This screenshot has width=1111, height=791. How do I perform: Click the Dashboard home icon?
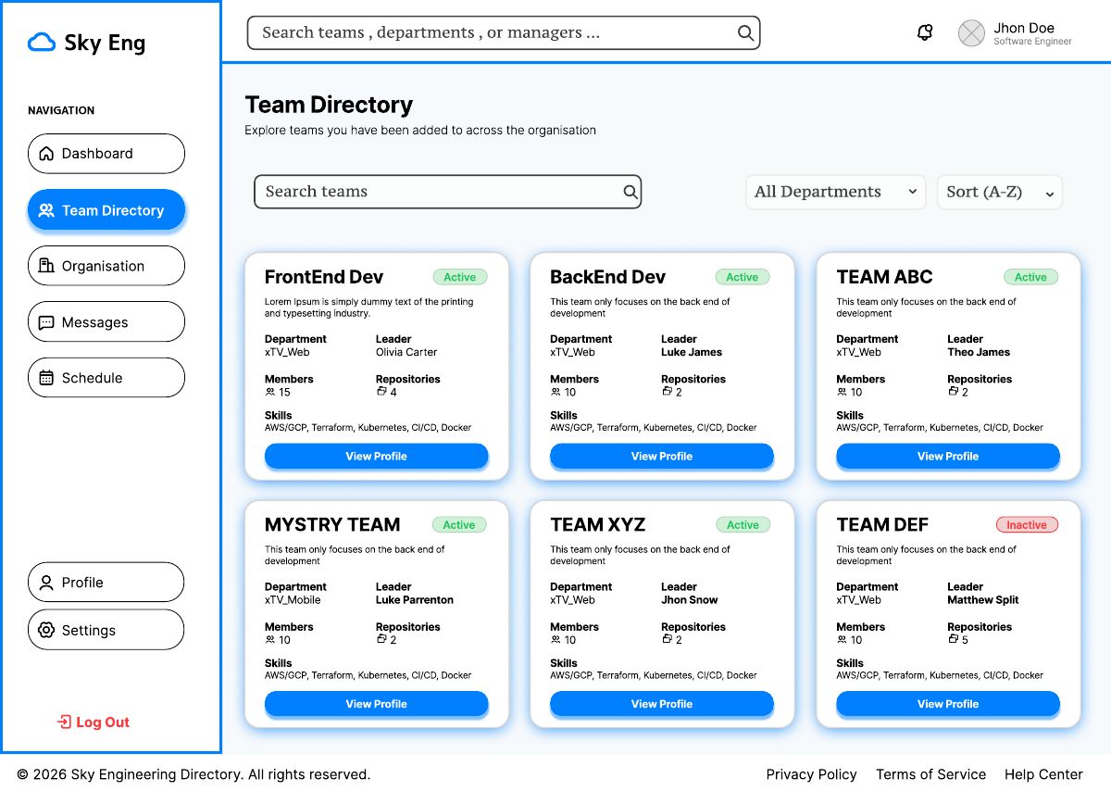[46, 154]
